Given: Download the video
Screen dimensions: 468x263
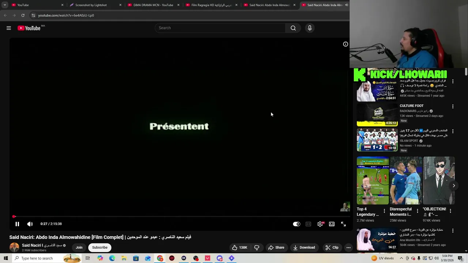Looking at the screenshot, I should (x=304, y=247).
